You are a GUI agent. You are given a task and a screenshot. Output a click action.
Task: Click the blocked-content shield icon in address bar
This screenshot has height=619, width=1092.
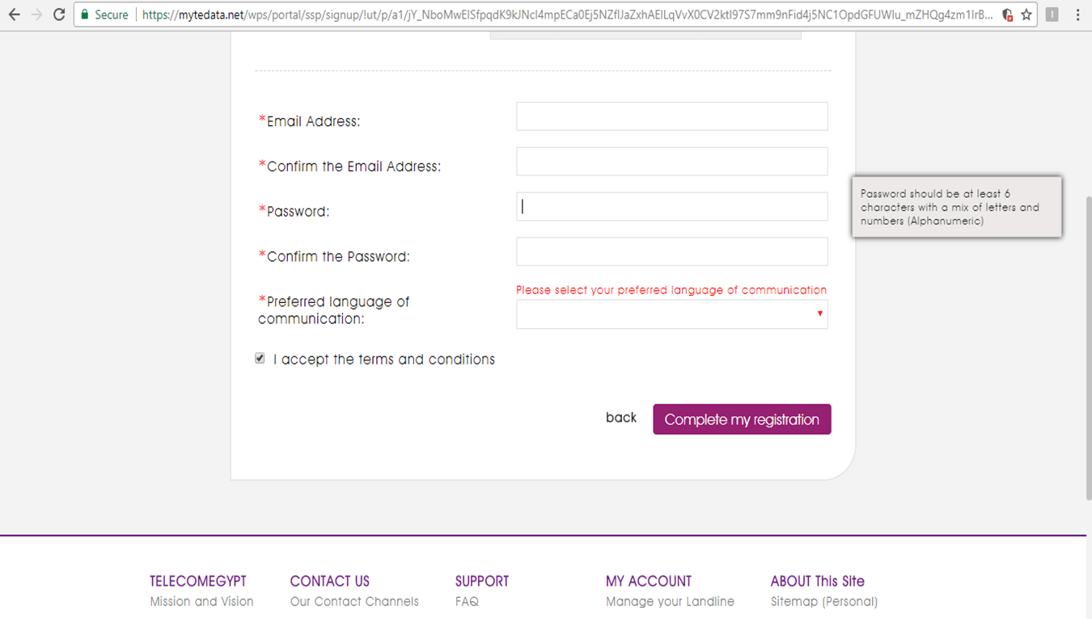pos(1007,15)
